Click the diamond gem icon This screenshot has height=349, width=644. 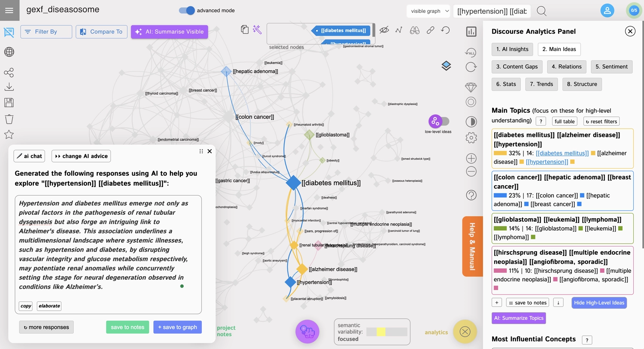[x=471, y=87]
